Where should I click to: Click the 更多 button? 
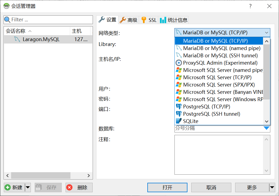pos(252,187)
